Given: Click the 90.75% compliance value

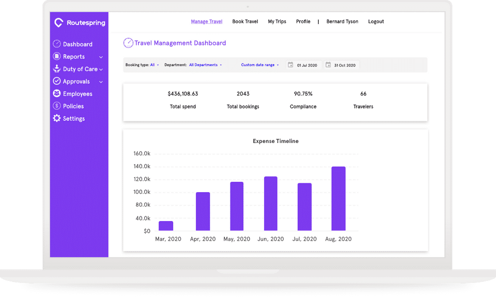Looking at the screenshot, I should coord(303,93).
